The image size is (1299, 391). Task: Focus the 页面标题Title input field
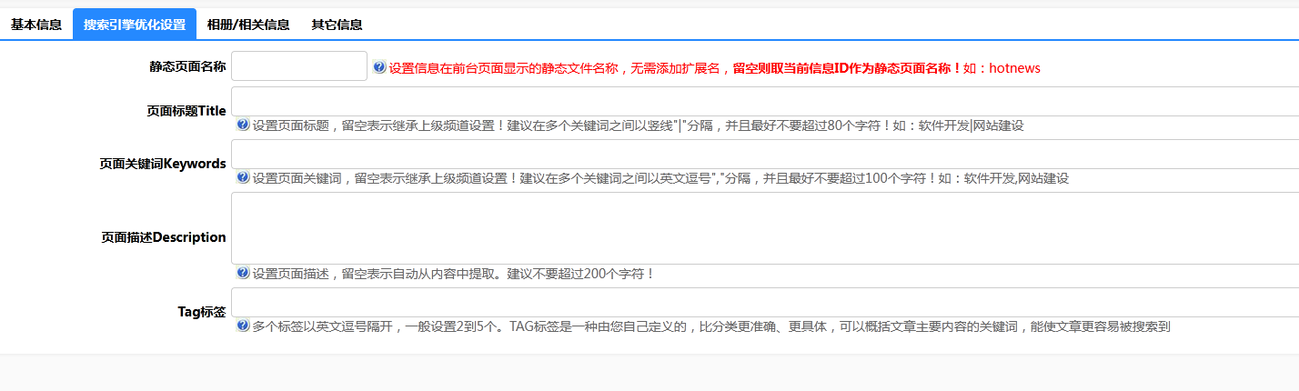[x=765, y=101]
